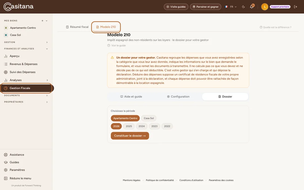Expand the Documents section
Viewport: 304px width, 190px height.
pyautogui.click(x=47, y=96)
